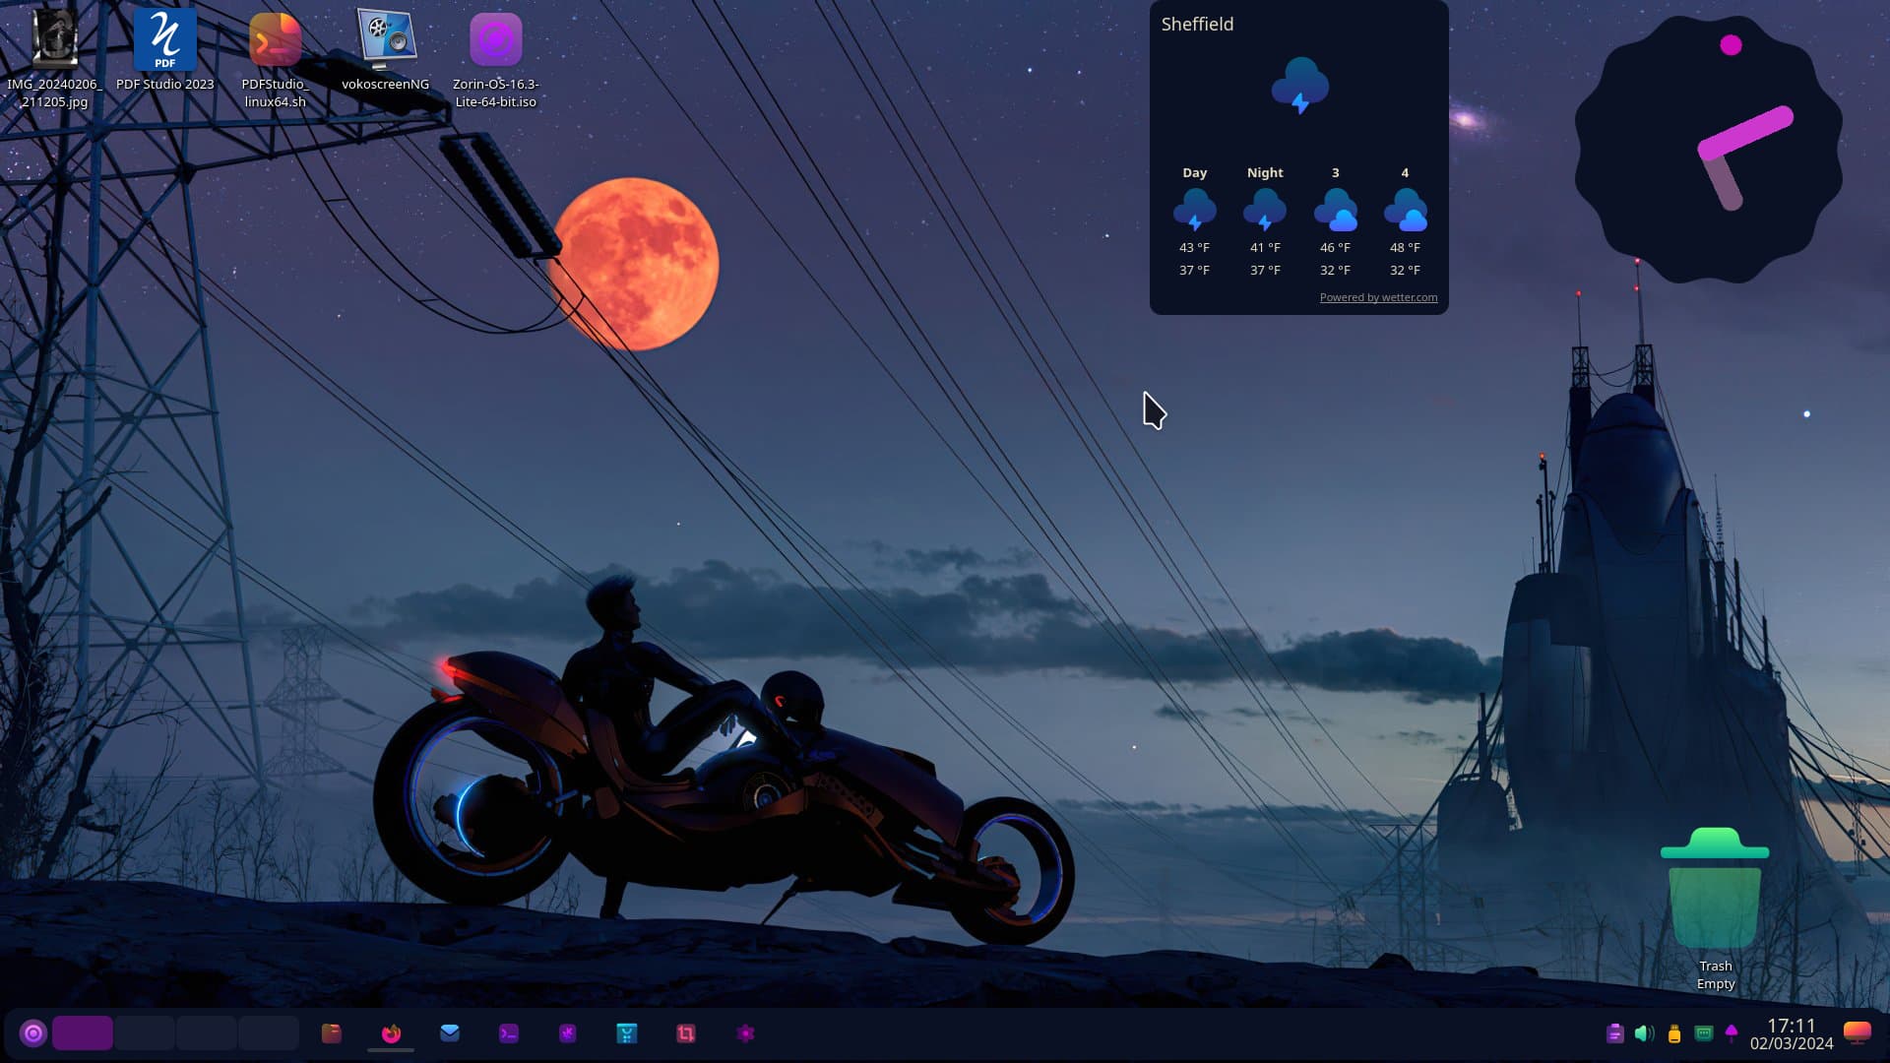The width and height of the screenshot is (1890, 1063).
Task: Click the 41 °F Night temperature
Action: [1265, 248]
